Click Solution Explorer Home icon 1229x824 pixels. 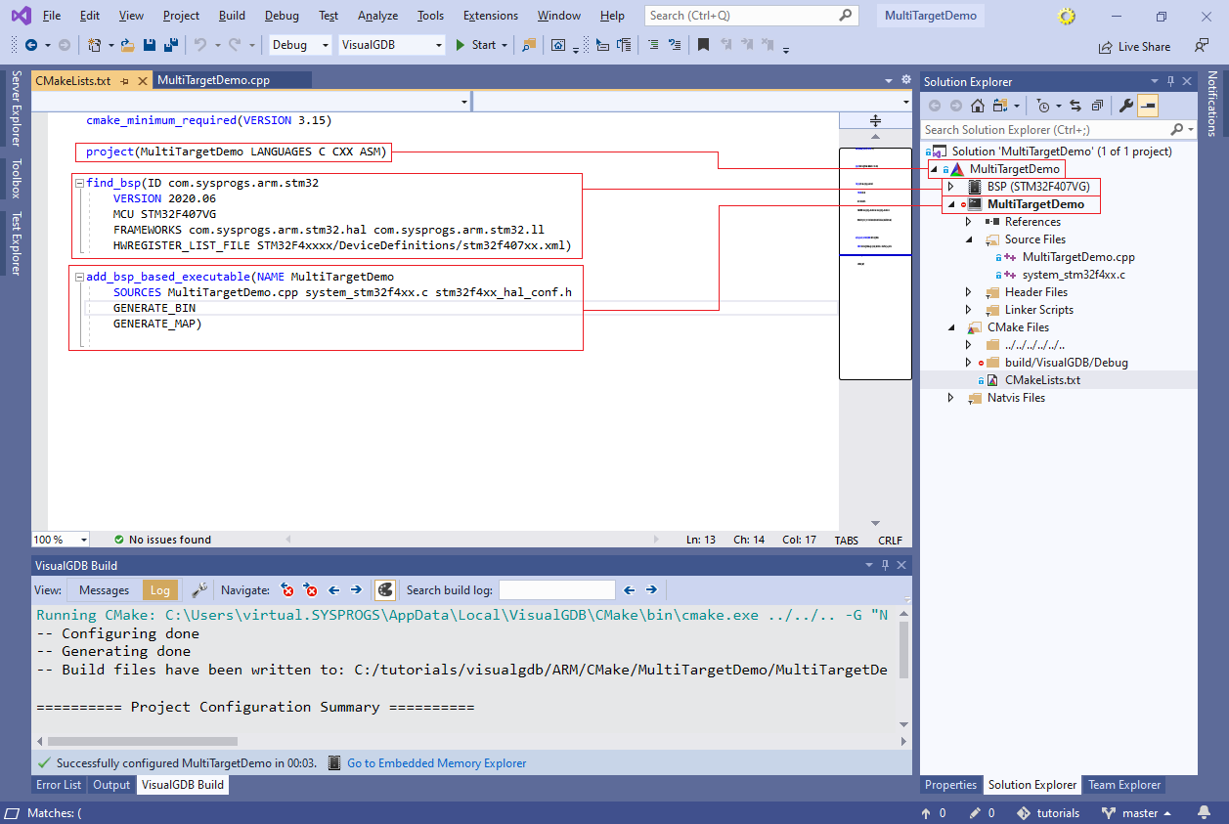point(977,106)
